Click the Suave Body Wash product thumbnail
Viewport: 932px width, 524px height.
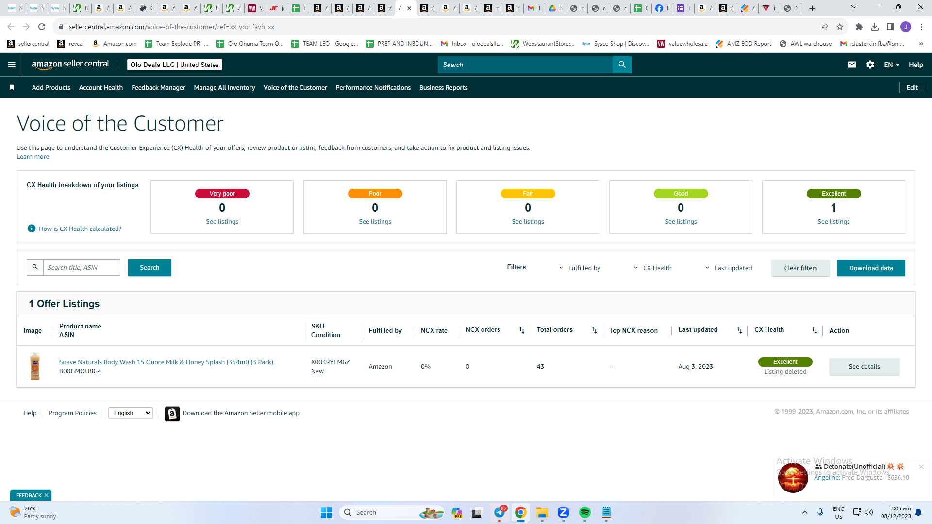pos(35,366)
